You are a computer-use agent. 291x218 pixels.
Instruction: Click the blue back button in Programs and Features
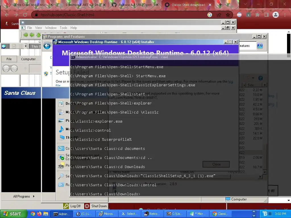(x=47, y=46)
